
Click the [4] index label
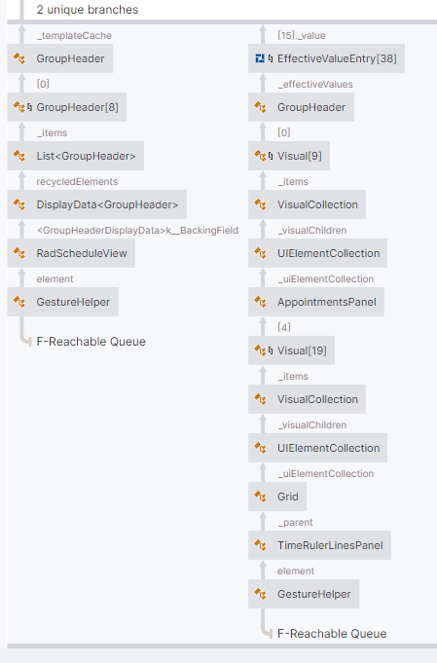click(284, 327)
